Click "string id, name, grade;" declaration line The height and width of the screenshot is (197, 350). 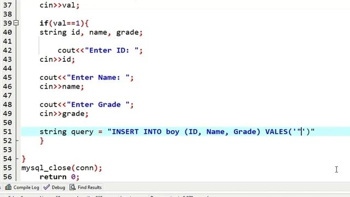click(91, 32)
